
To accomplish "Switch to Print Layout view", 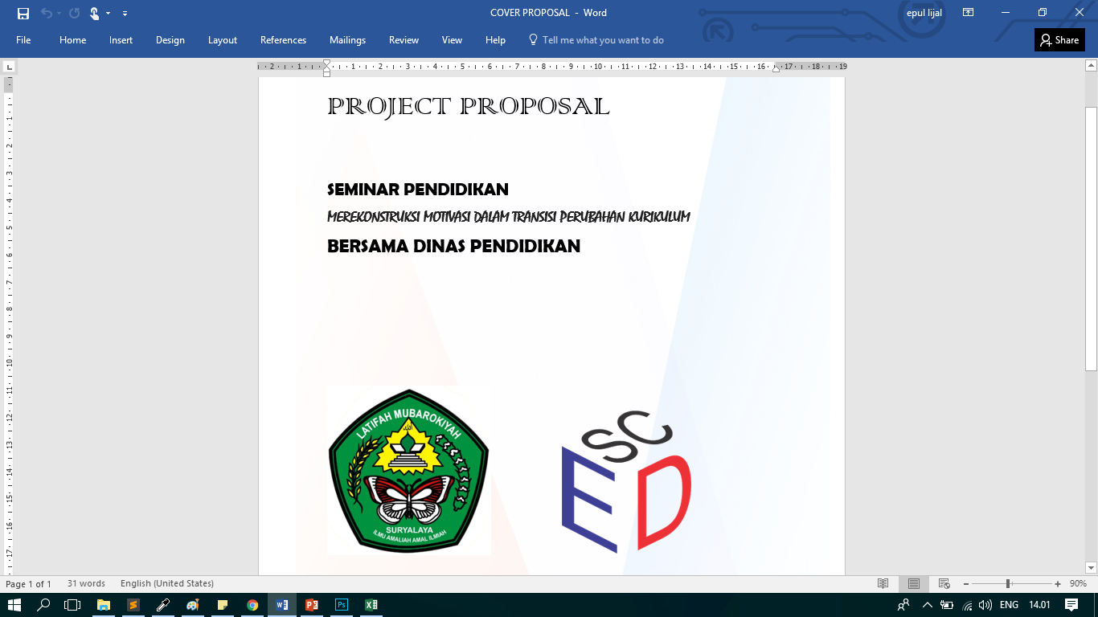I will click(914, 584).
